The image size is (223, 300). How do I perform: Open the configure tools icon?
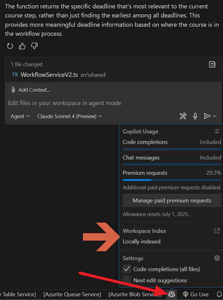[183, 116]
